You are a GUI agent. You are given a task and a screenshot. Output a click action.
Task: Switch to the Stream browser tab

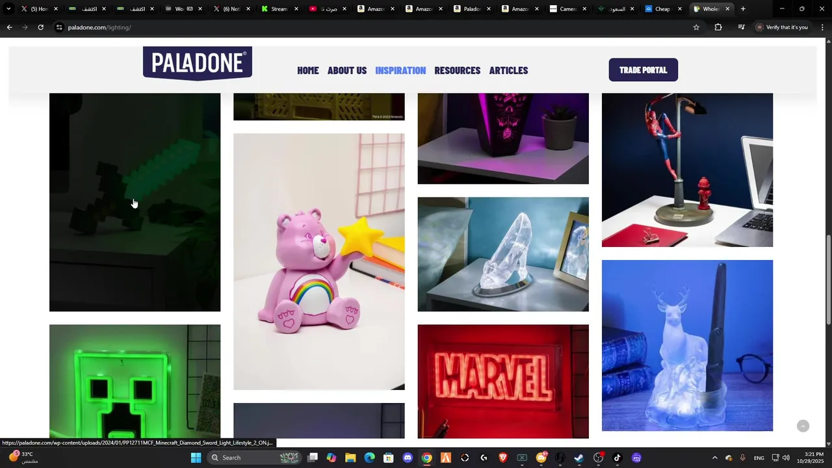click(x=279, y=9)
